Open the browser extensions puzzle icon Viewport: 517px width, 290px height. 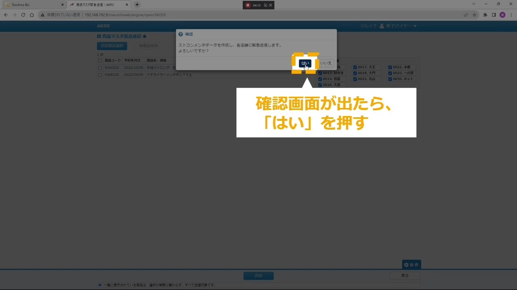point(485,15)
